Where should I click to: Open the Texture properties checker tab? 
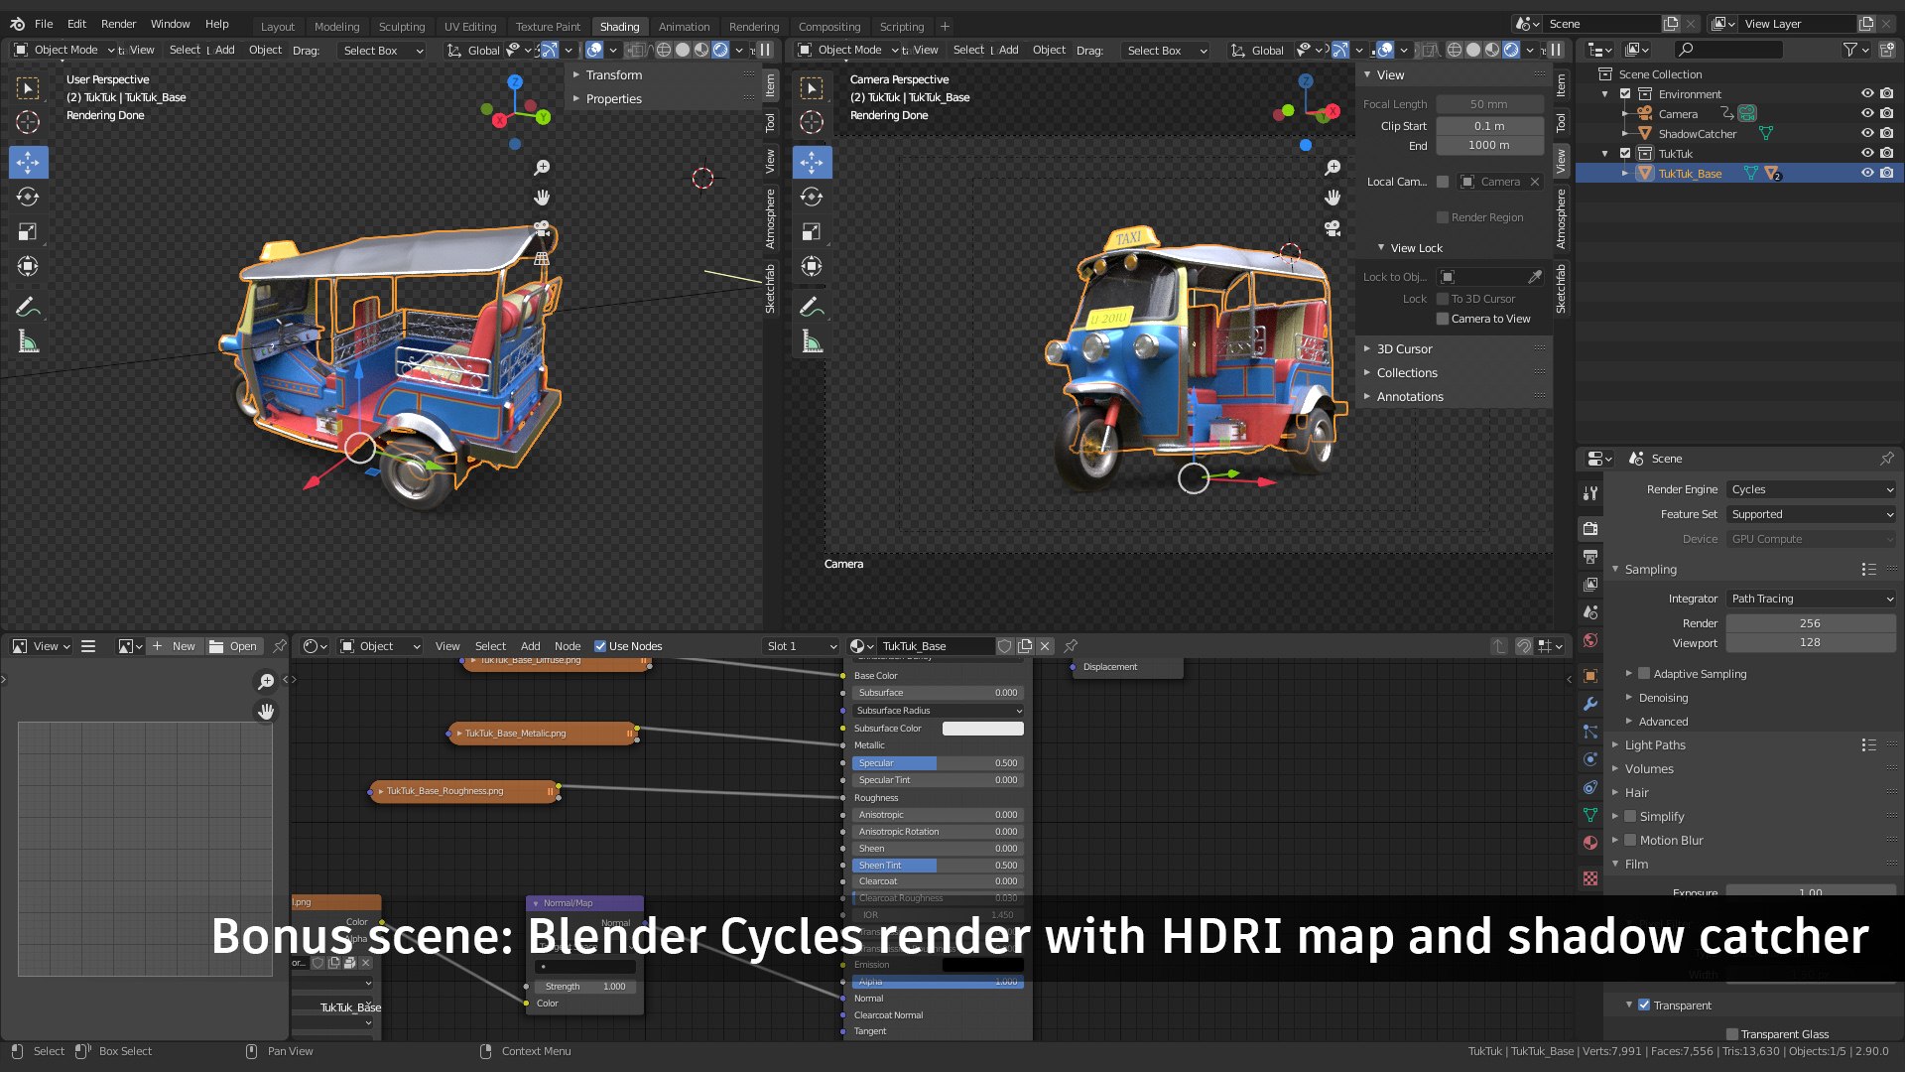pyautogui.click(x=1590, y=878)
